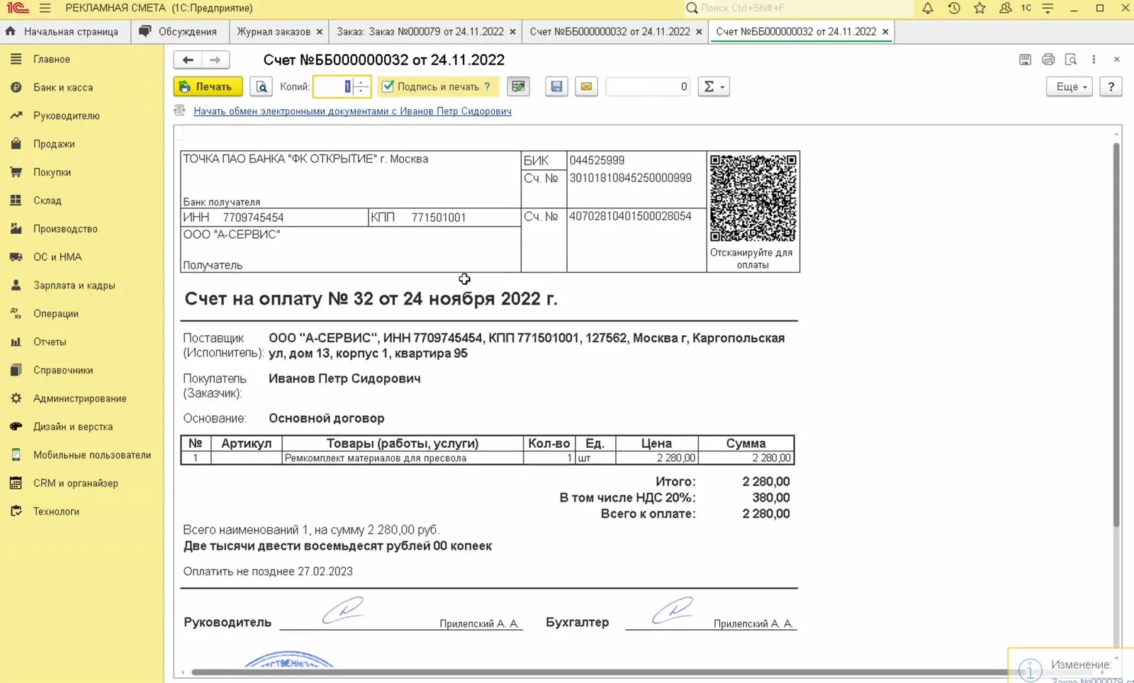Close the active Счет №ББ000000032 tab
The width and height of the screenshot is (1134, 683).
[x=885, y=32]
